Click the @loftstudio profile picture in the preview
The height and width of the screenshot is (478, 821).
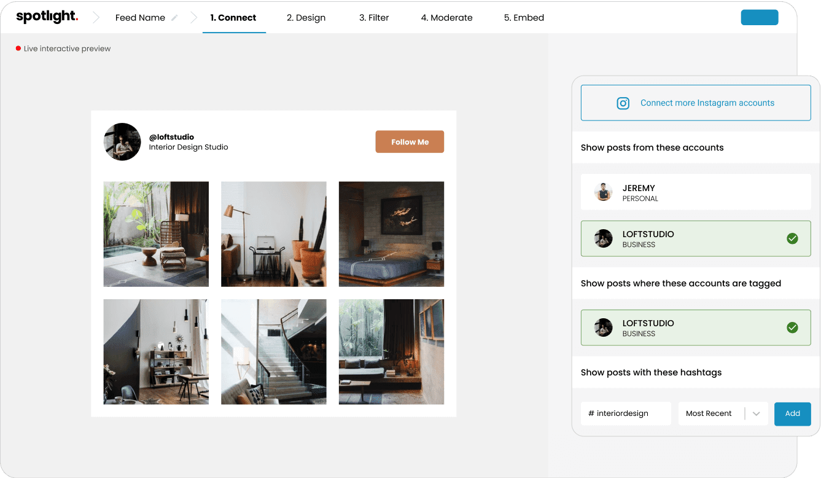pyautogui.click(x=122, y=141)
